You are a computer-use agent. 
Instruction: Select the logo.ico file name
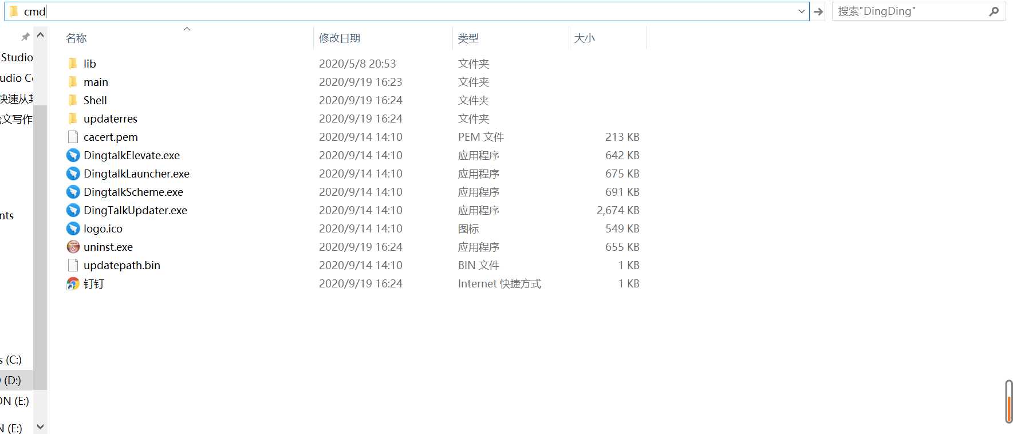[x=103, y=228]
